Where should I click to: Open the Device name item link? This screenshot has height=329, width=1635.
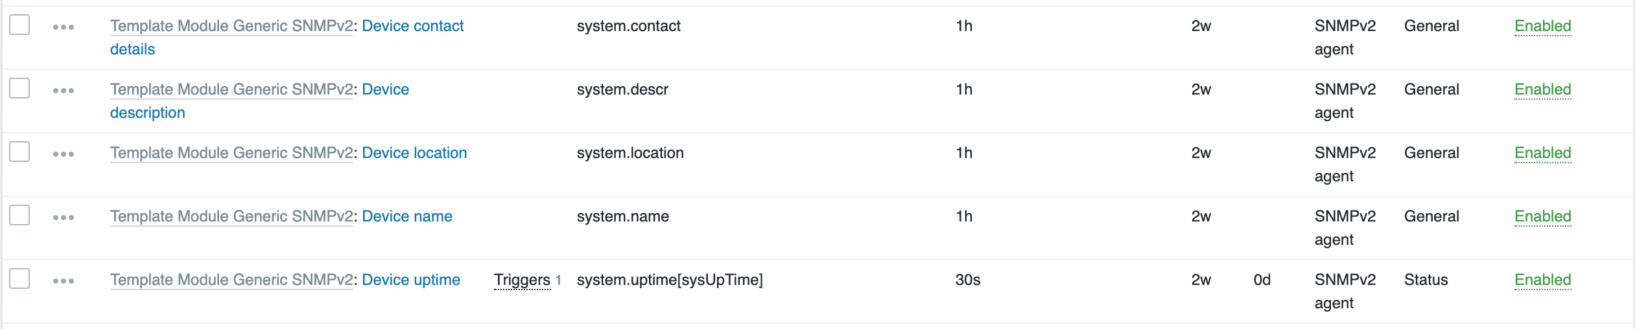407,216
